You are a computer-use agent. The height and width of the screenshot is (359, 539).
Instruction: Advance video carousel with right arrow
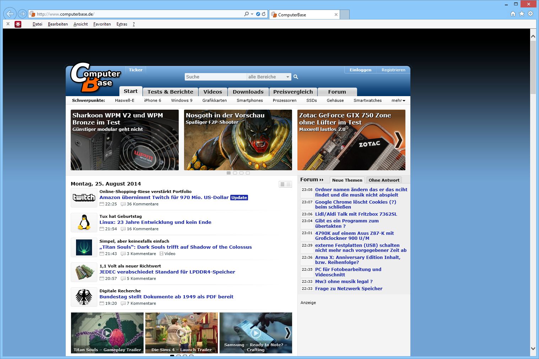[x=287, y=333]
